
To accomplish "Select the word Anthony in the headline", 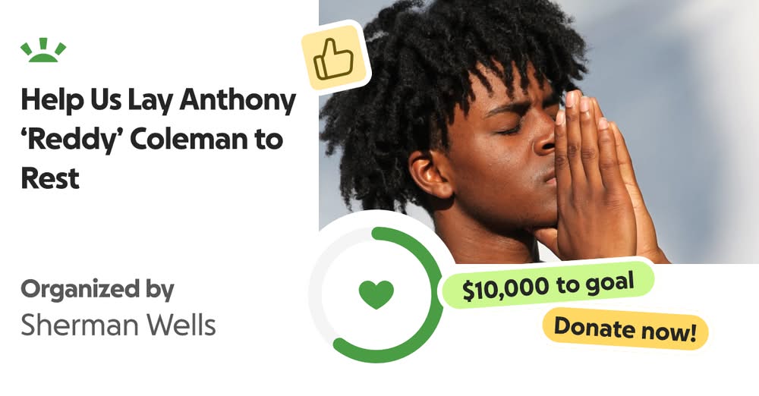I will click(x=238, y=101).
